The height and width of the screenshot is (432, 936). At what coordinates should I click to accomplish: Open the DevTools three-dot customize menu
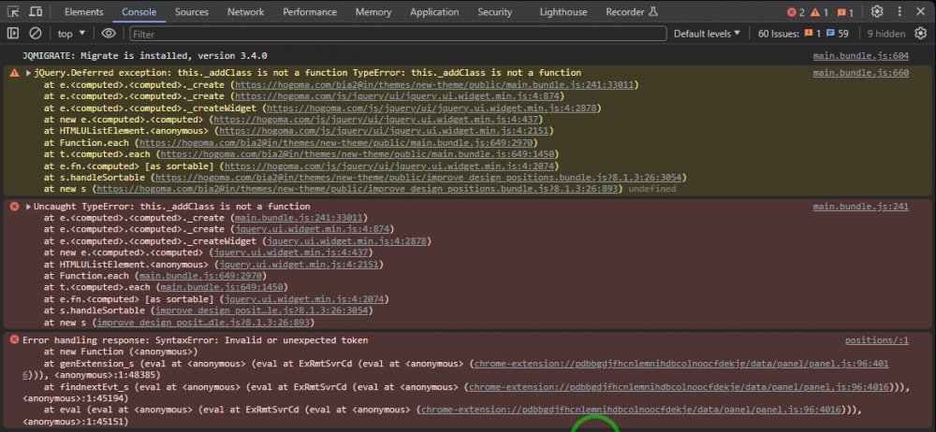click(x=900, y=12)
